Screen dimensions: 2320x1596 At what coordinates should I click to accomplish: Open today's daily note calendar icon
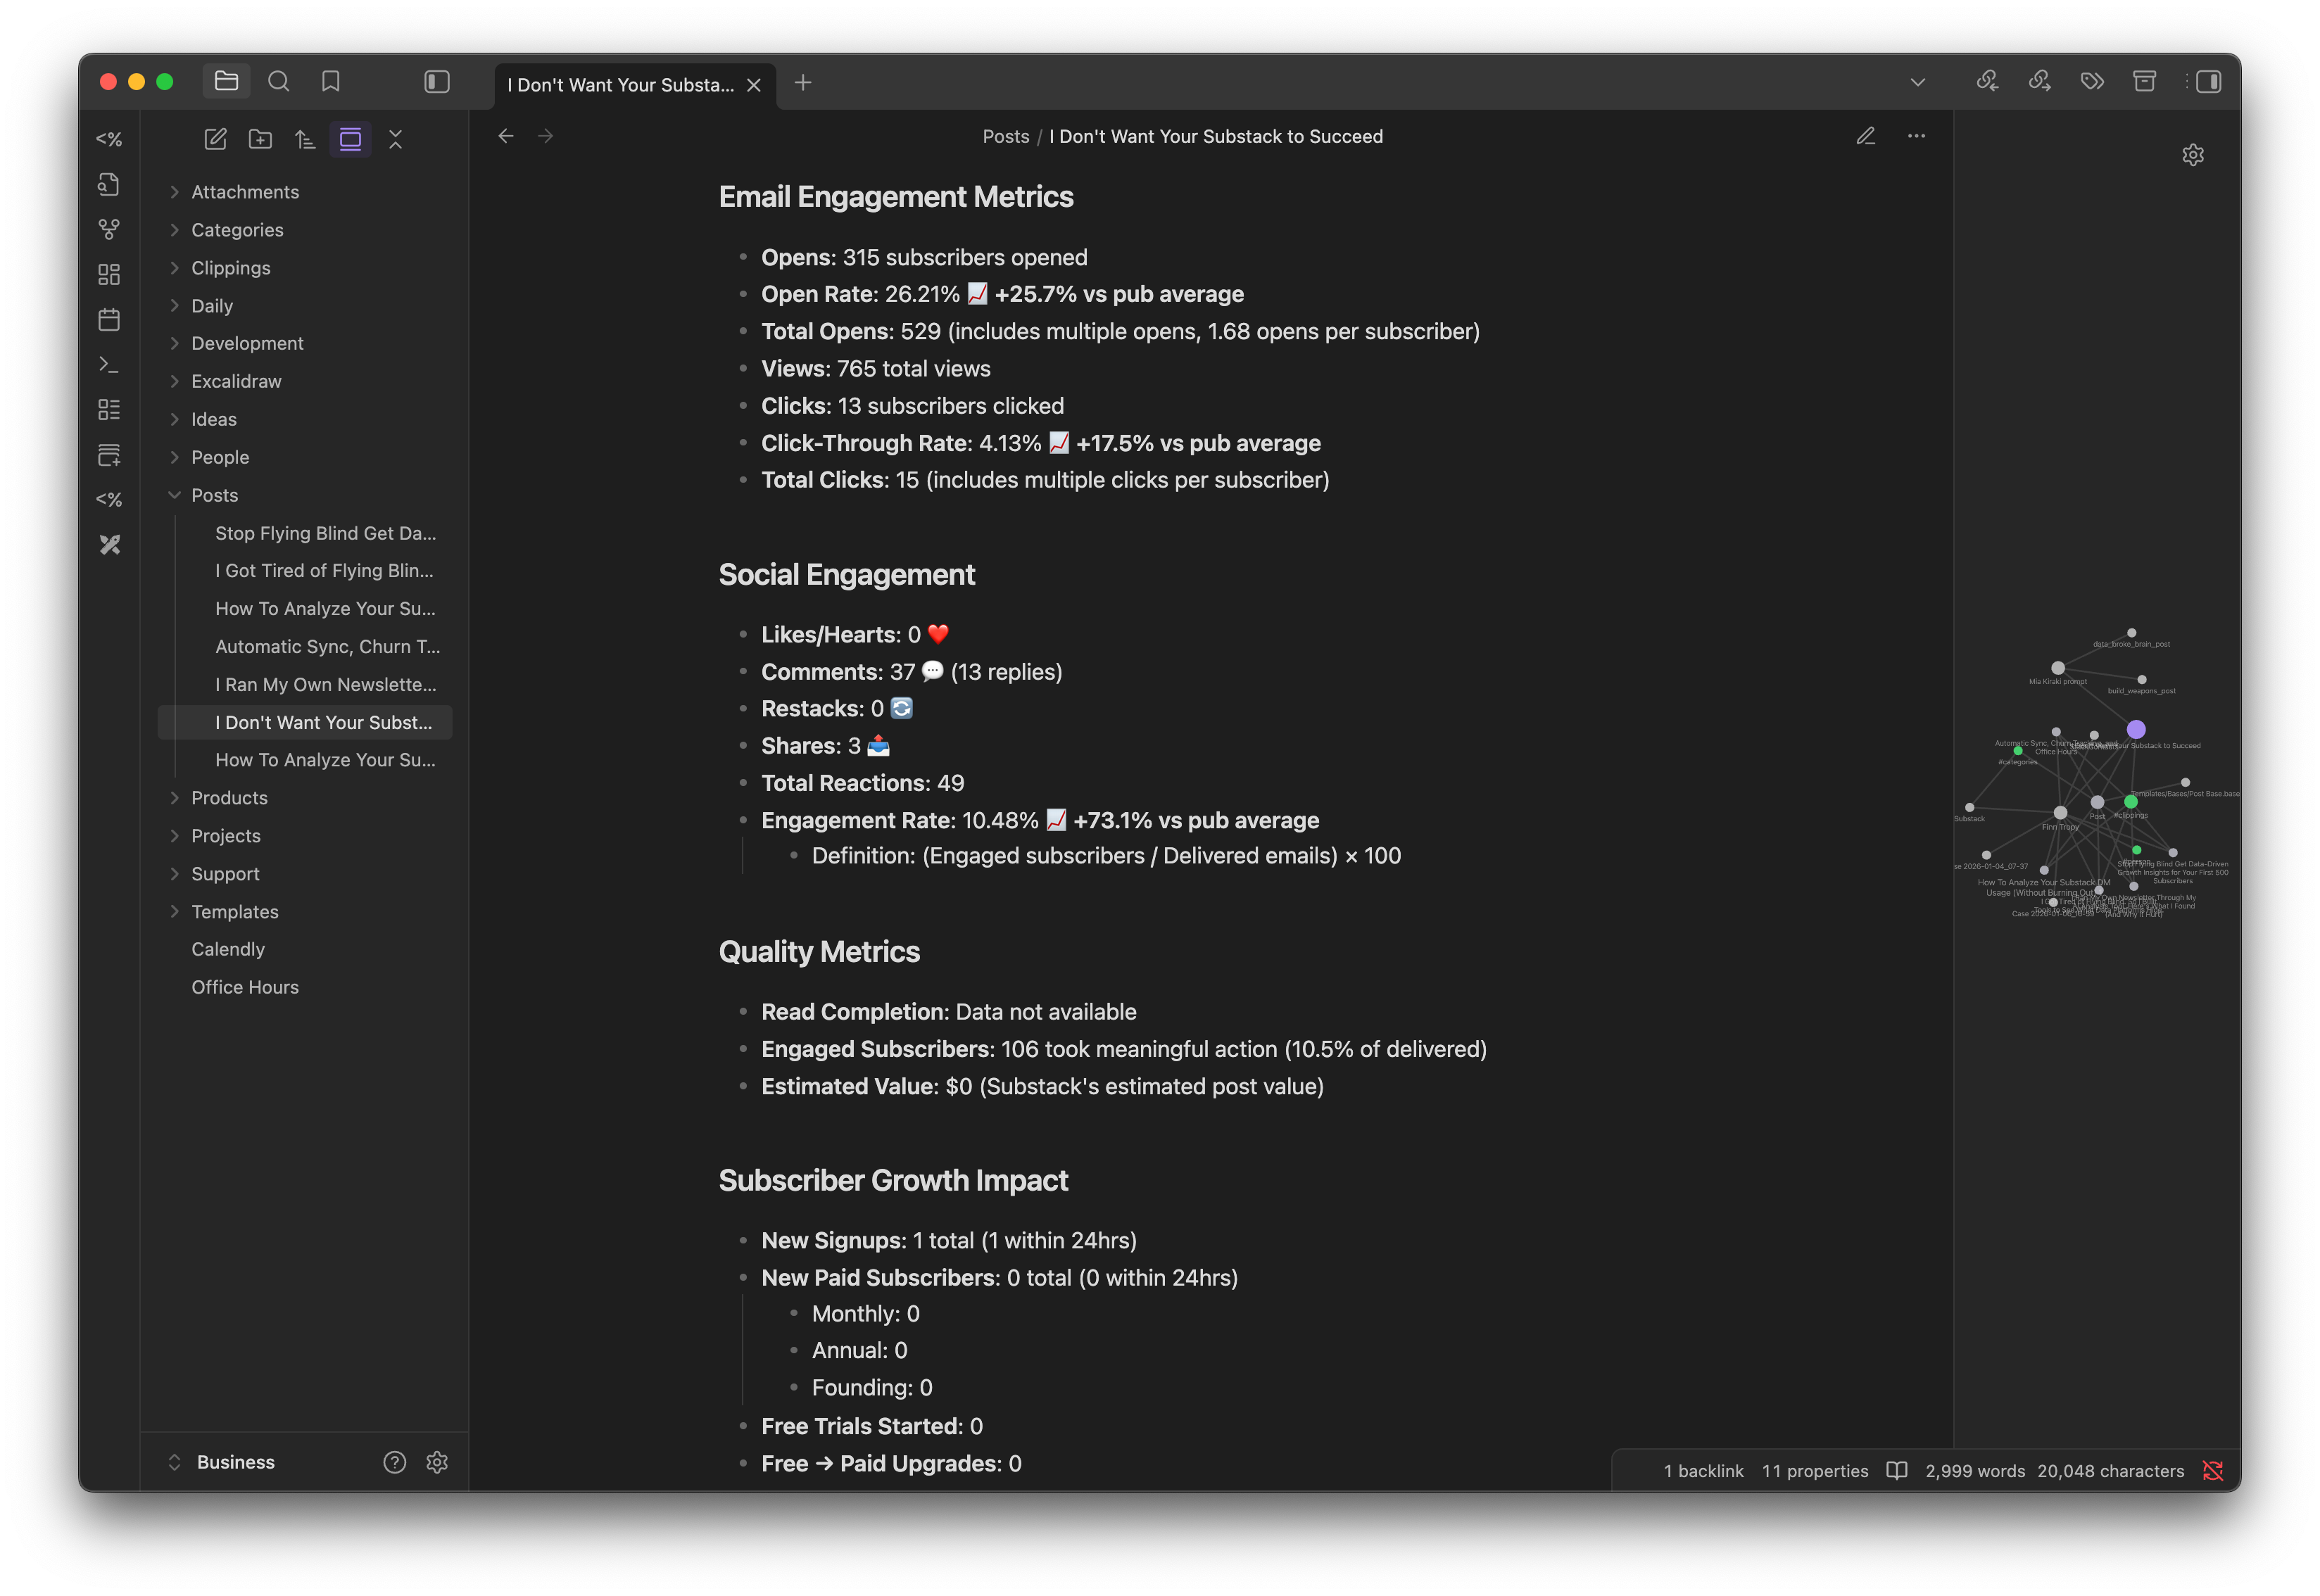tap(109, 320)
